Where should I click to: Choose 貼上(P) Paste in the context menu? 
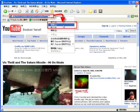click(61, 27)
